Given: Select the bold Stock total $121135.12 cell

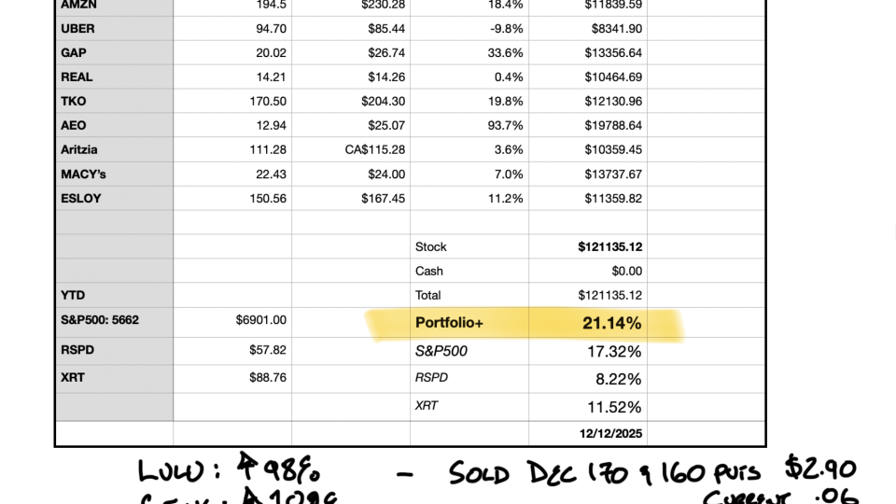Looking at the screenshot, I should [588, 247].
